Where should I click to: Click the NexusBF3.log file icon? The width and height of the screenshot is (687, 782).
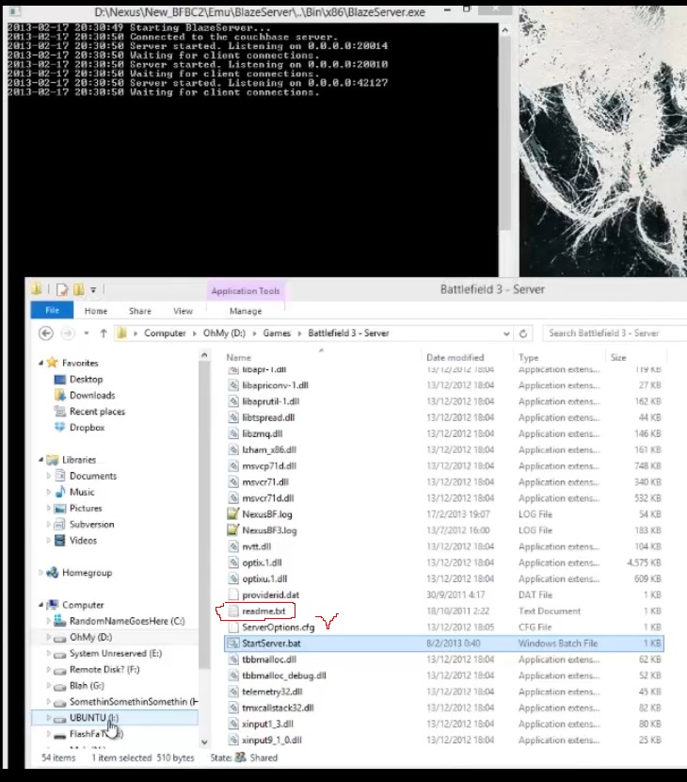click(232, 529)
